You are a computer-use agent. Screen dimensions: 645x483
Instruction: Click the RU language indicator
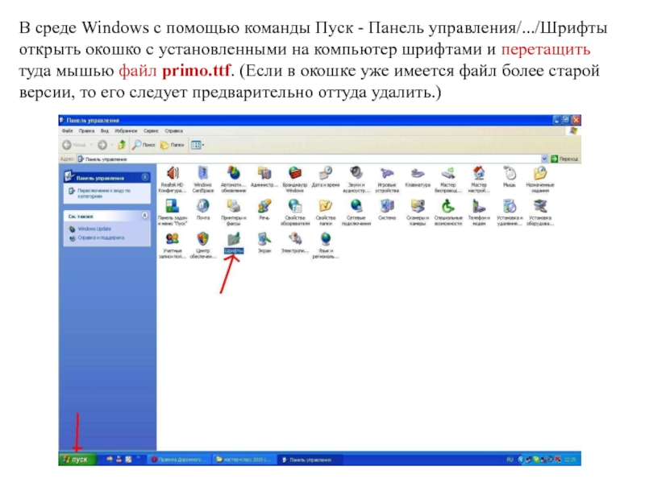(x=510, y=460)
